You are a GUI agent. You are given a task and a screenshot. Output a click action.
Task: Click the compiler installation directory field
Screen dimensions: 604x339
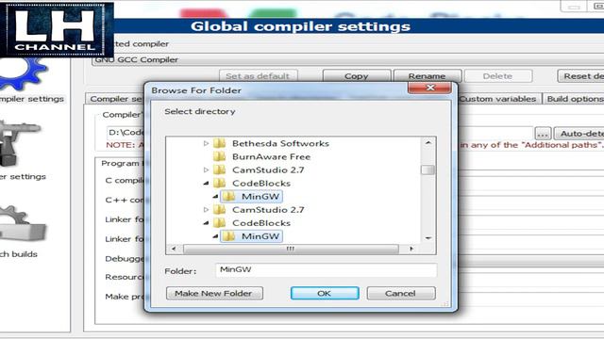[320, 133]
